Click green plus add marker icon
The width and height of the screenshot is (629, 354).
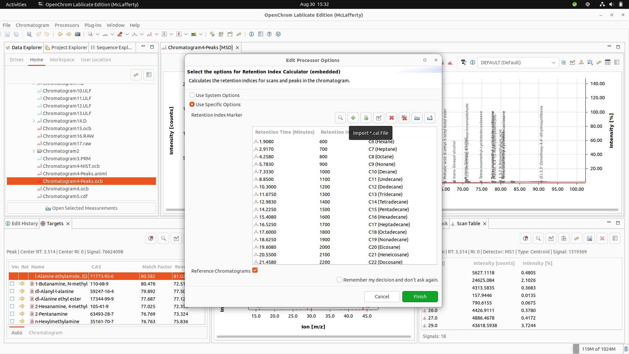[353, 118]
